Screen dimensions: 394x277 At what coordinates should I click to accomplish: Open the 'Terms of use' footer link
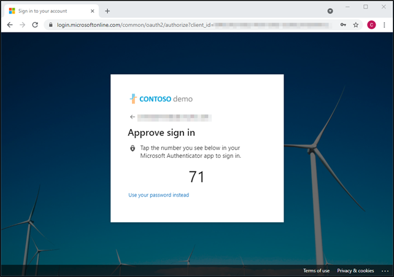[316, 271]
